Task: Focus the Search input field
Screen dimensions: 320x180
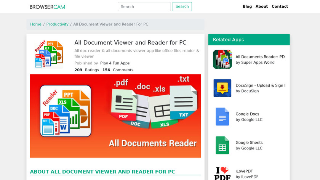Action: pyautogui.click(x=144, y=6)
